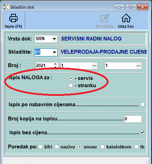Increase the year 2021 with the spinner
This screenshot has width=152, height=164.
pyautogui.click(x=56, y=64)
